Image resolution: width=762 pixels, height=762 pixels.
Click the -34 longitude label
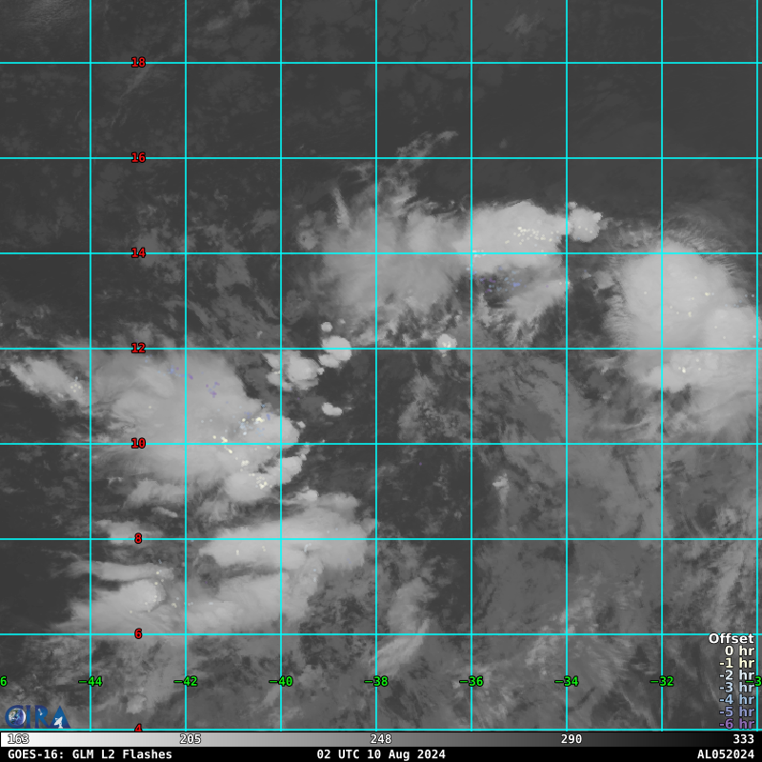point(567,681)
